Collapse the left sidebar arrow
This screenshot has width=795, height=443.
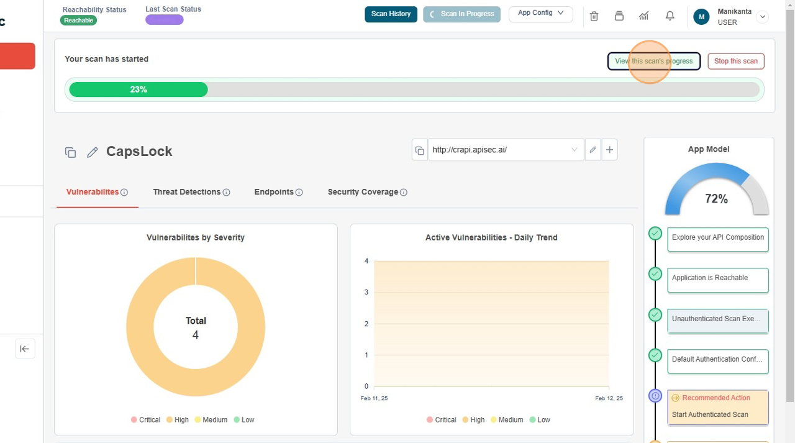(x=25, y=349)
